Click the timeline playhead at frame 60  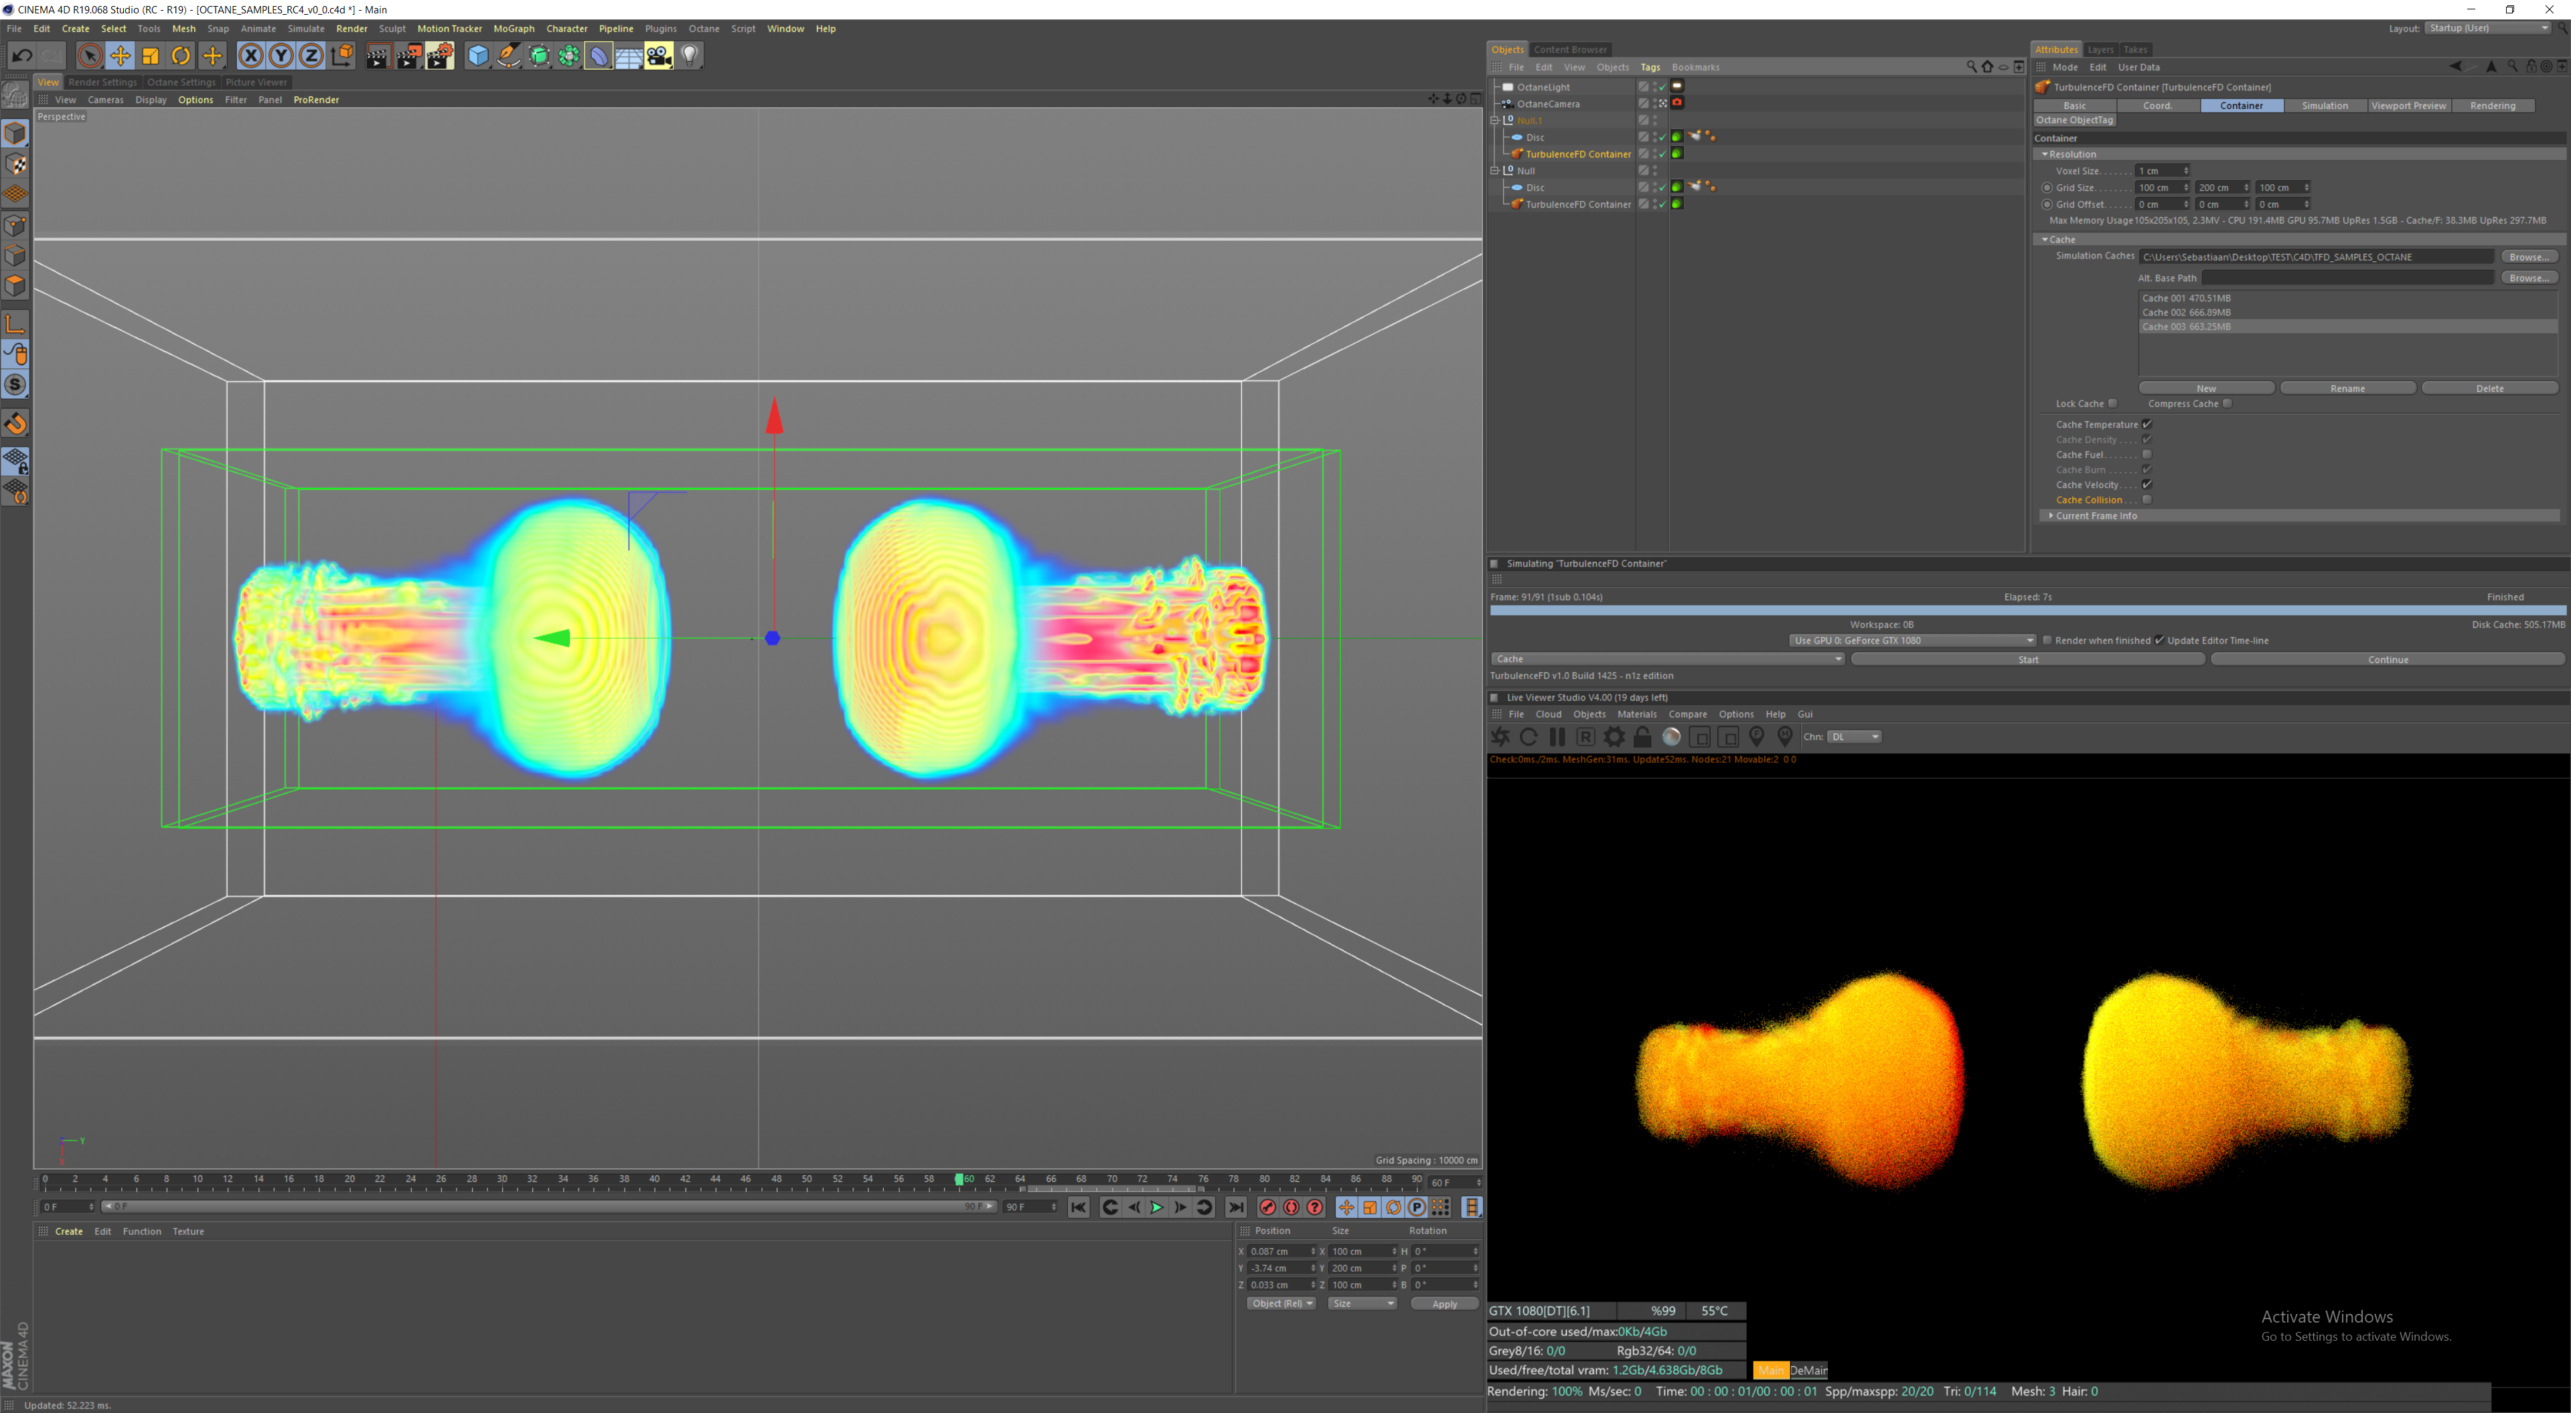(959, 1179)
